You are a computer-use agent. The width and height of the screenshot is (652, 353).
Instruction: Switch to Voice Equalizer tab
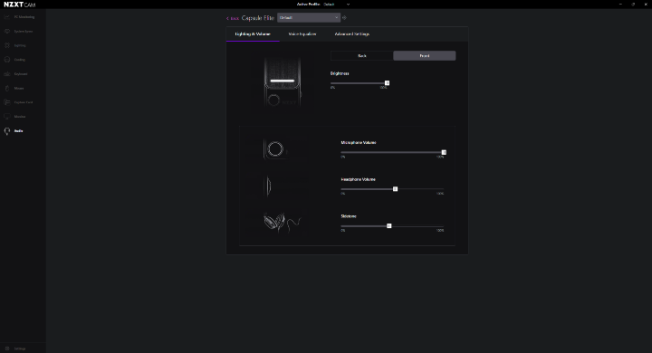(302, 34)
